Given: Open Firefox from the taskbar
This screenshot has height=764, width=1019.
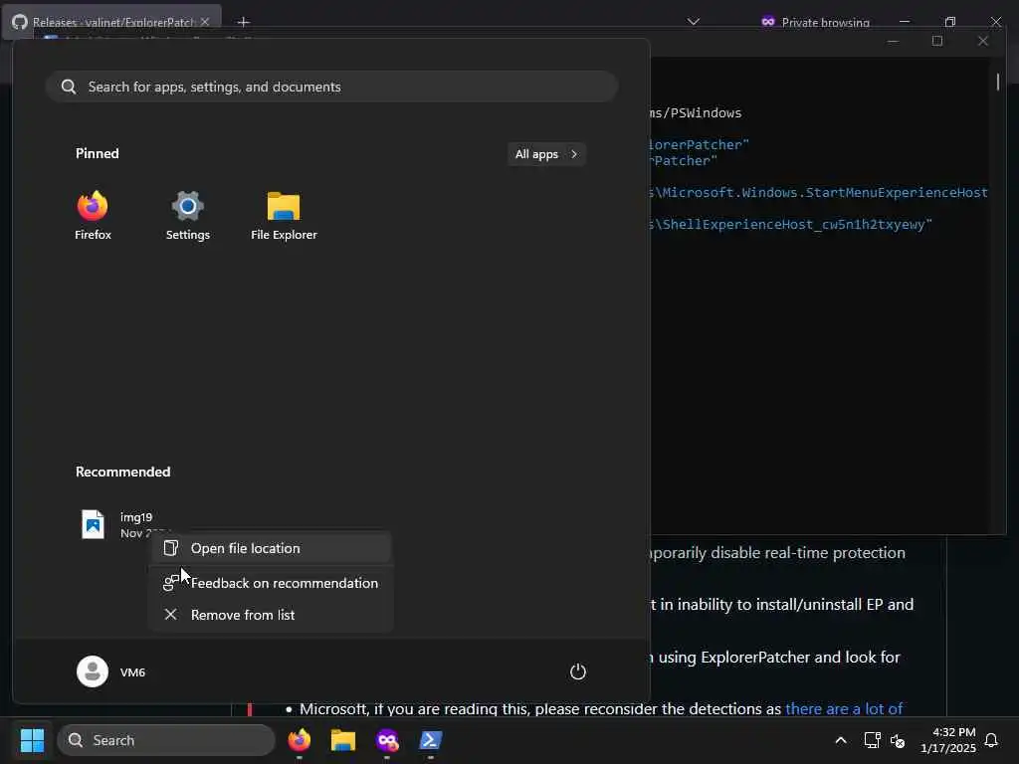Looking at the screenshot, I should pyautogui.click(x=299, y=740).
